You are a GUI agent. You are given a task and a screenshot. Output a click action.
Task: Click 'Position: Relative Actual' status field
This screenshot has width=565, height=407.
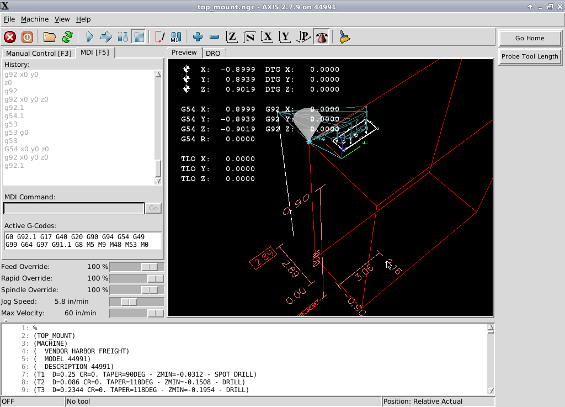438,401
